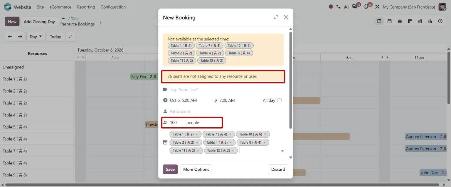Remove Table 4 tag from selected resources
Viewport: 451px width, 187px height.
coord(230,143)
